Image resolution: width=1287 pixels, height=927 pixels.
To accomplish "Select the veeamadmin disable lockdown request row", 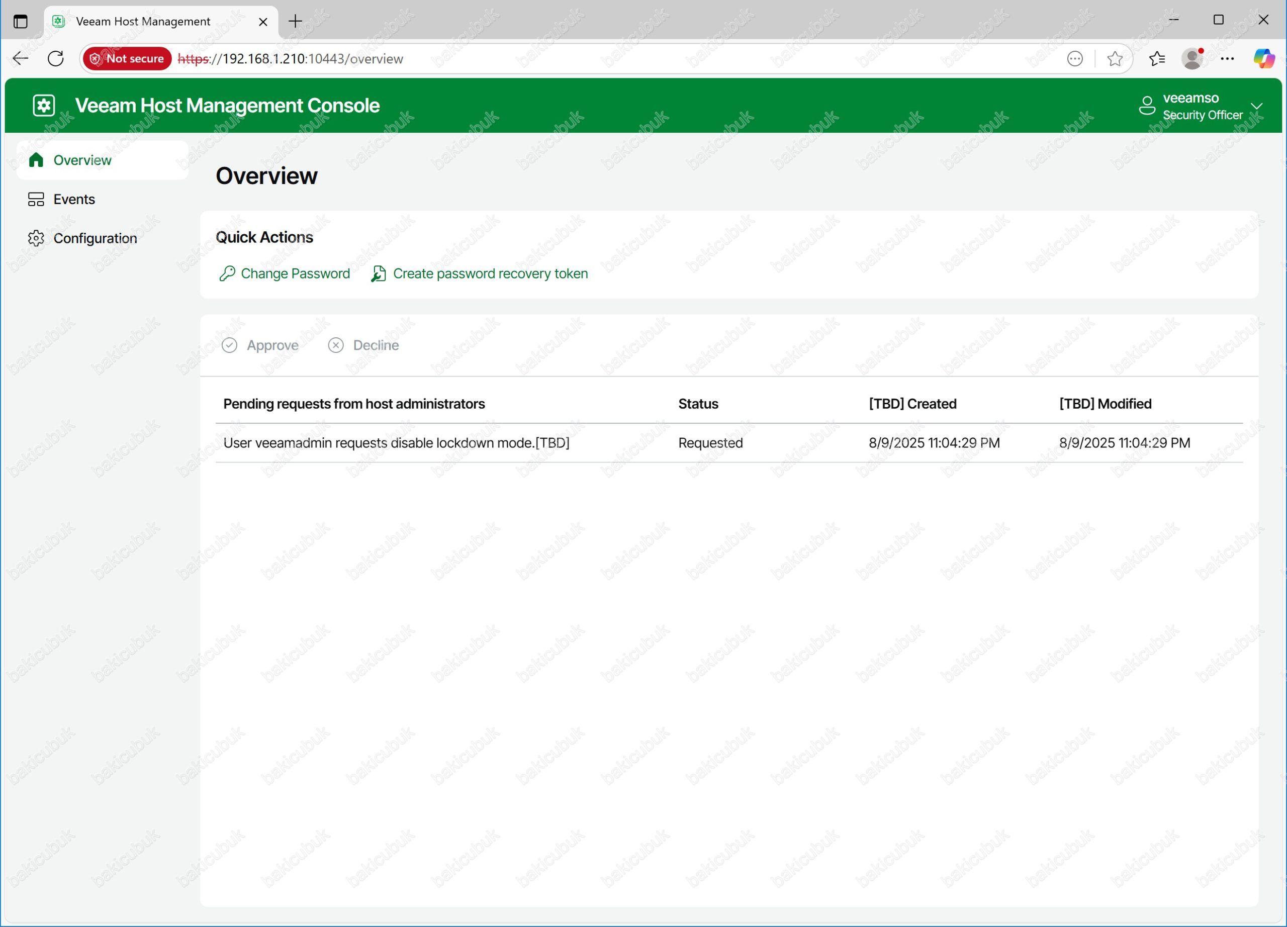I will [x=728, y=442].
